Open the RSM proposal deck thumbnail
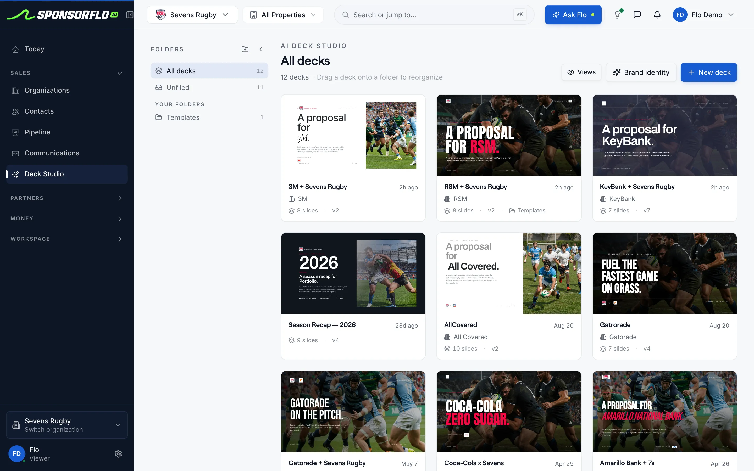754x471 pixels. [x=508, y=135]
